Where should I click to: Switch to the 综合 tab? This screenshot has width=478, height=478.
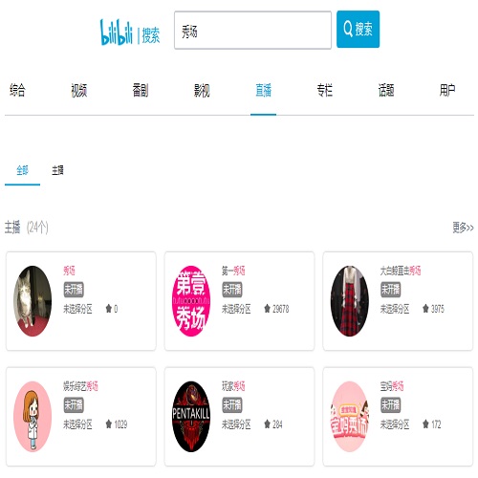coord(17,90)
